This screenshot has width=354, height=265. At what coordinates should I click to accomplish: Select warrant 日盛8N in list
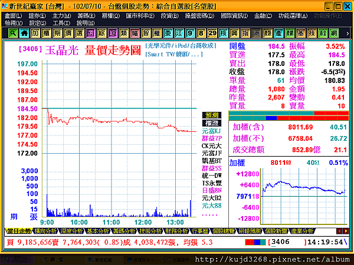[x=212, y=191]
